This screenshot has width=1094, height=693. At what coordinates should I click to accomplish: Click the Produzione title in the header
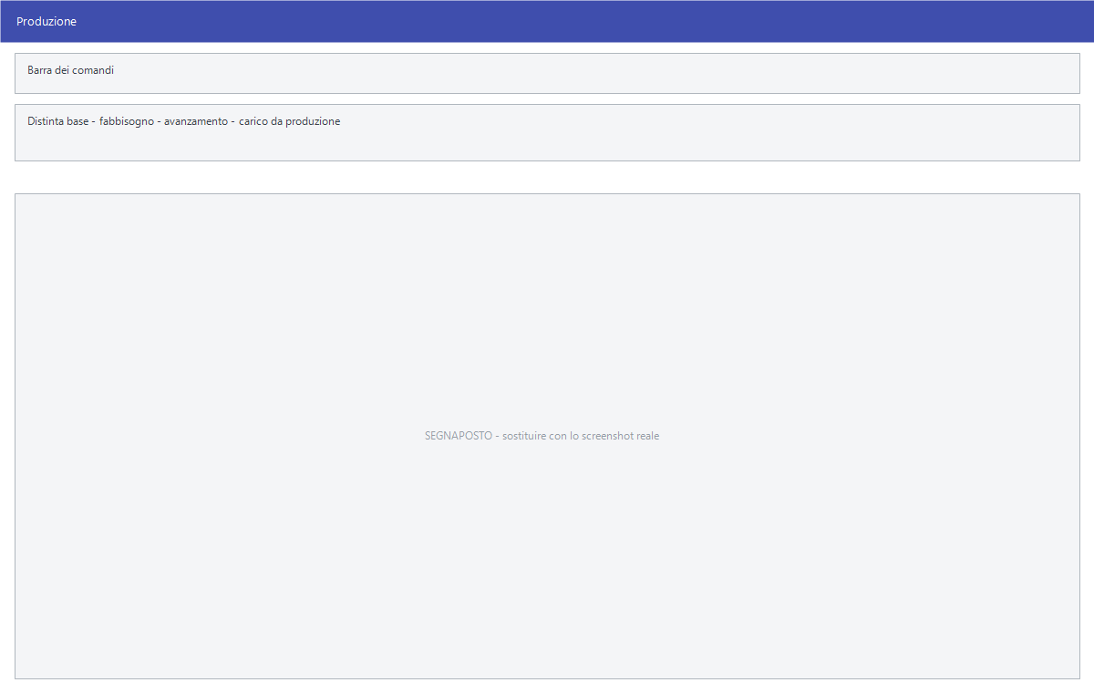pos(46,22)
